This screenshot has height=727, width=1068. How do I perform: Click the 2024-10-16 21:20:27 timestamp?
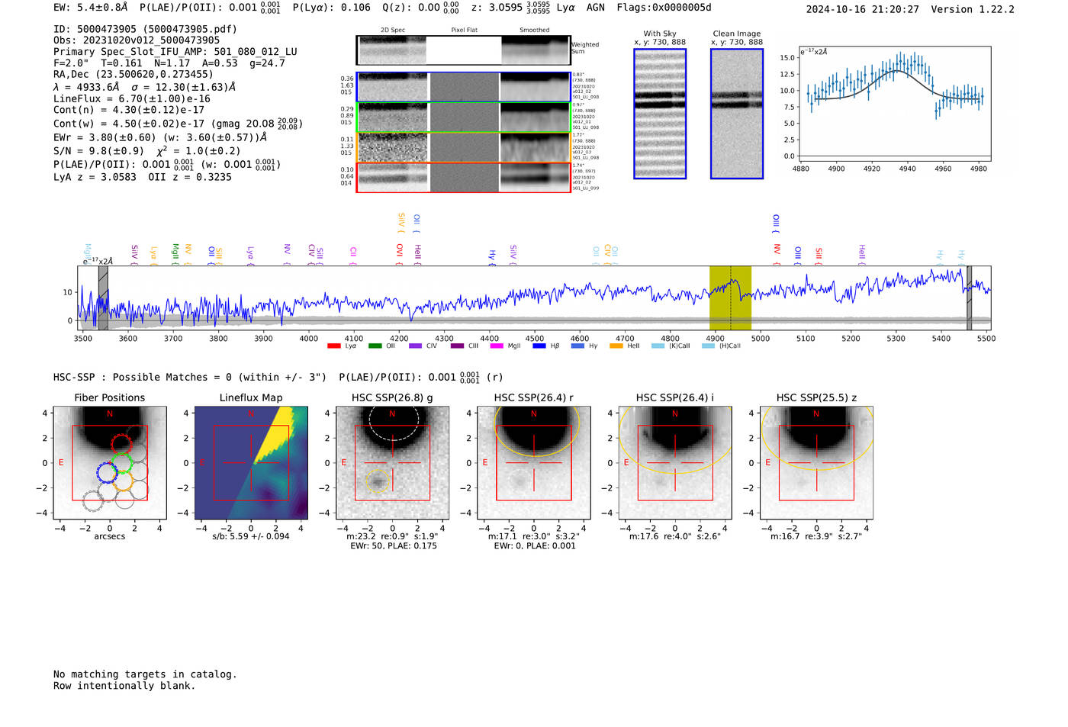pyautogui.click(x=862, y=9)
